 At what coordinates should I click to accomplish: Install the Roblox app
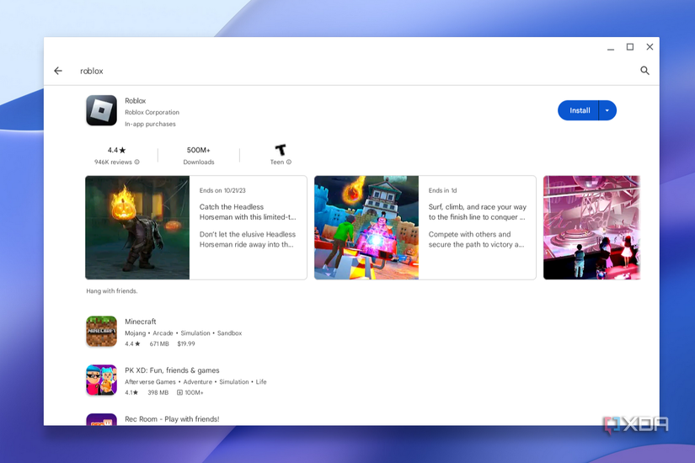tap(579, 110)
